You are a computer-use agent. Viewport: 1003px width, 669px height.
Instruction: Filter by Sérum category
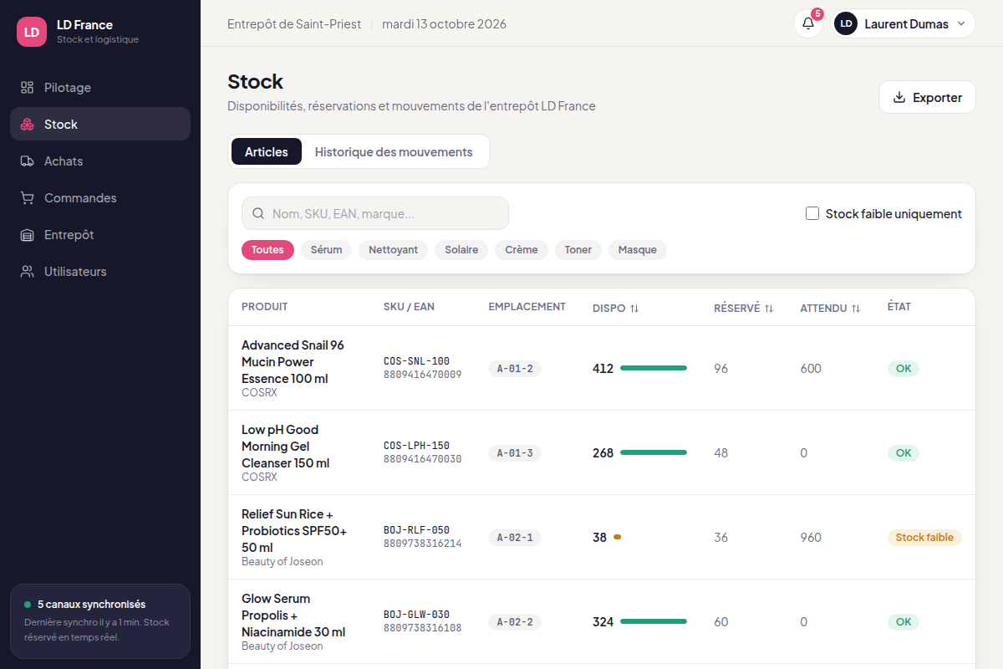(x=327, y=250)
